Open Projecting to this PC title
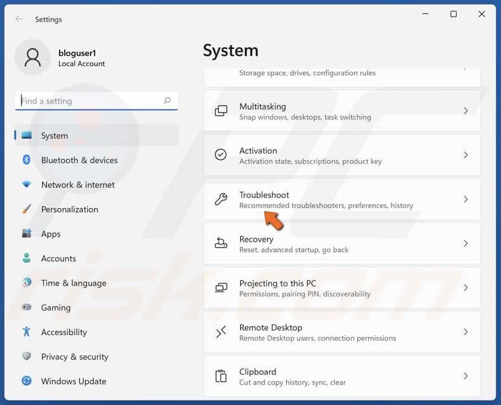Image resolution: width=501 pixels, height=405 pixels. [278, 283]
